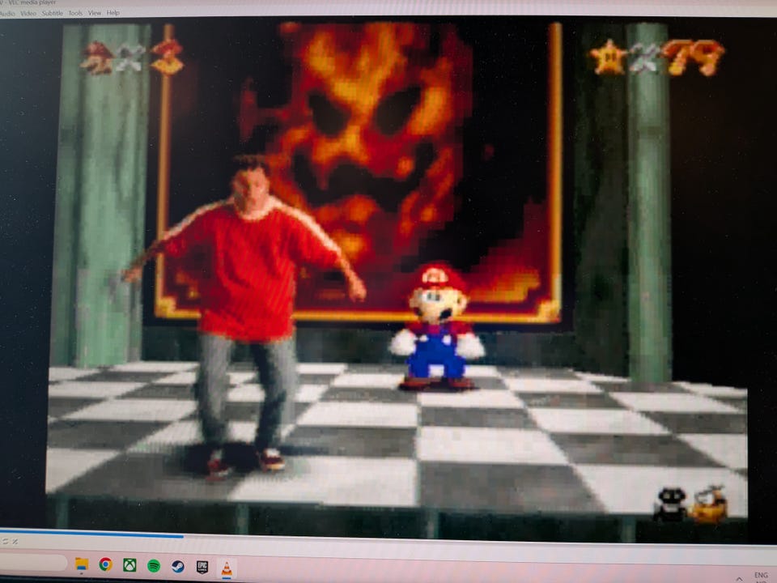The image size is (777, 583).
Task: Toggle VLC loop playback button
Action: pos(6,542)
